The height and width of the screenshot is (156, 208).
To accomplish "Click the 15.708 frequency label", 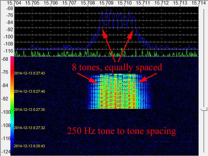I will (88, 3).
